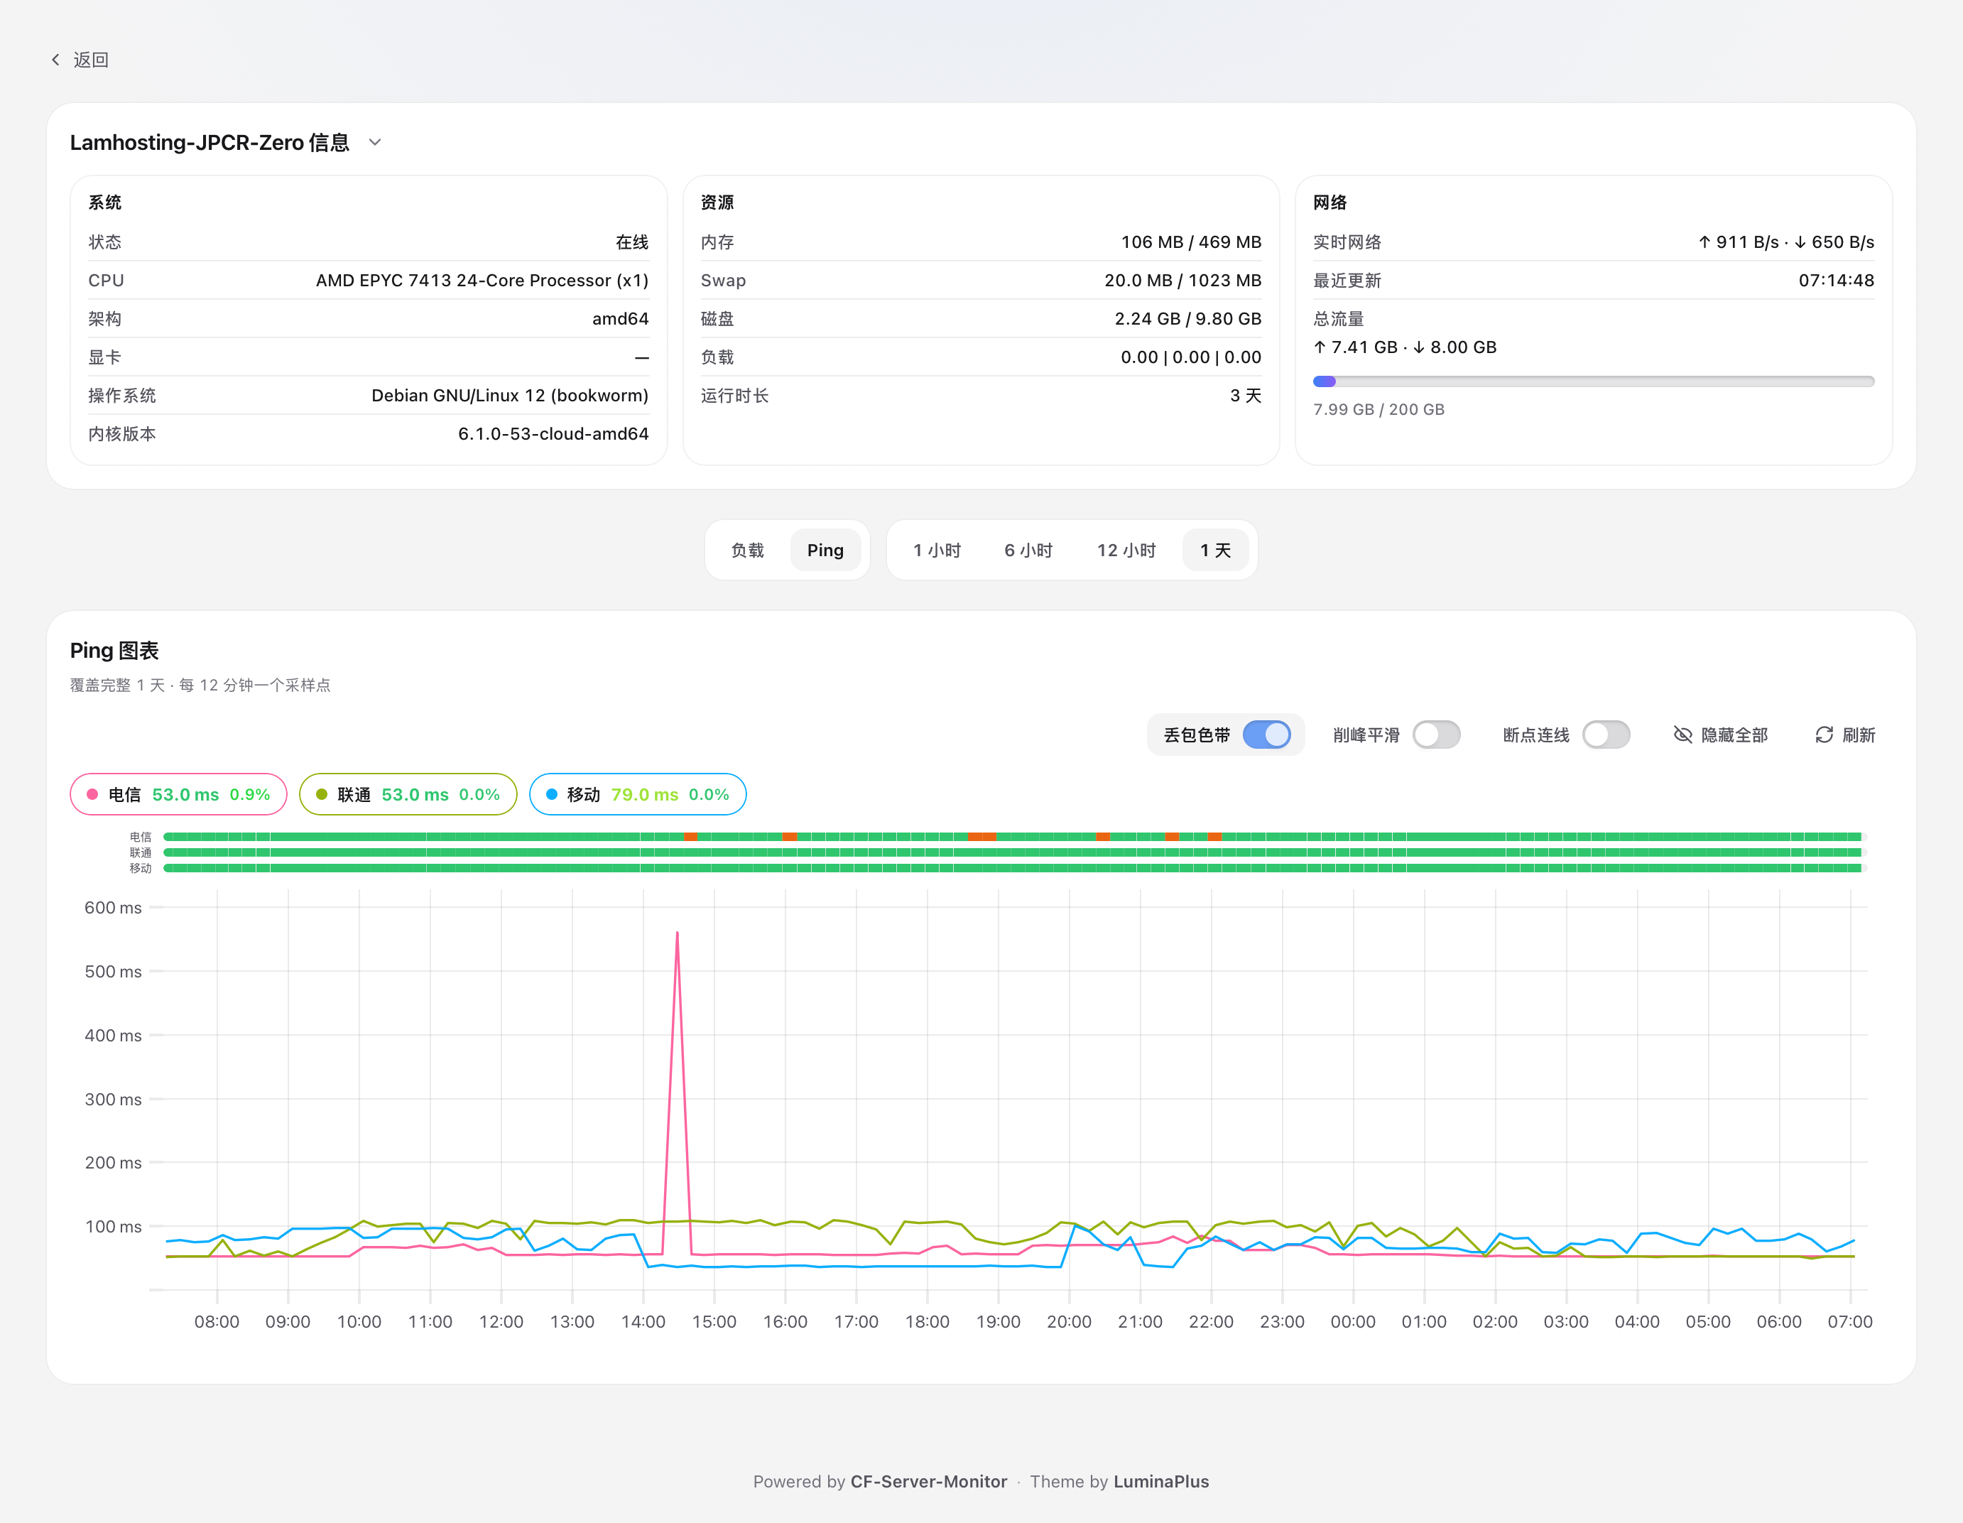Click the blue 移动 color dot
This screenshot has width=1963, height=1523.
coord(552,794)
